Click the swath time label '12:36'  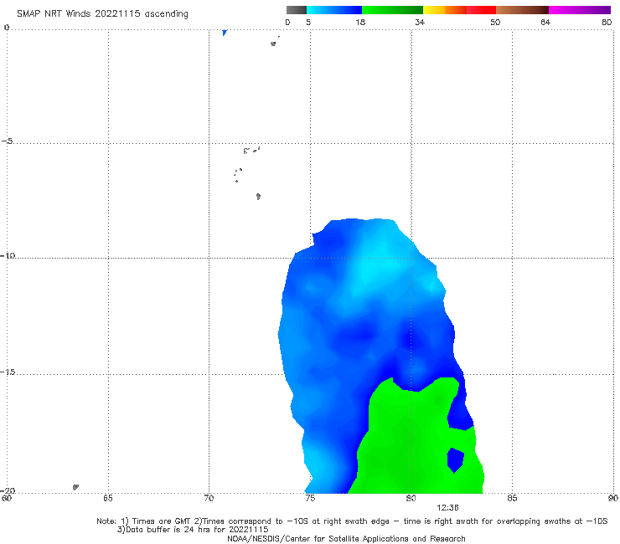(x=447, y=508)
